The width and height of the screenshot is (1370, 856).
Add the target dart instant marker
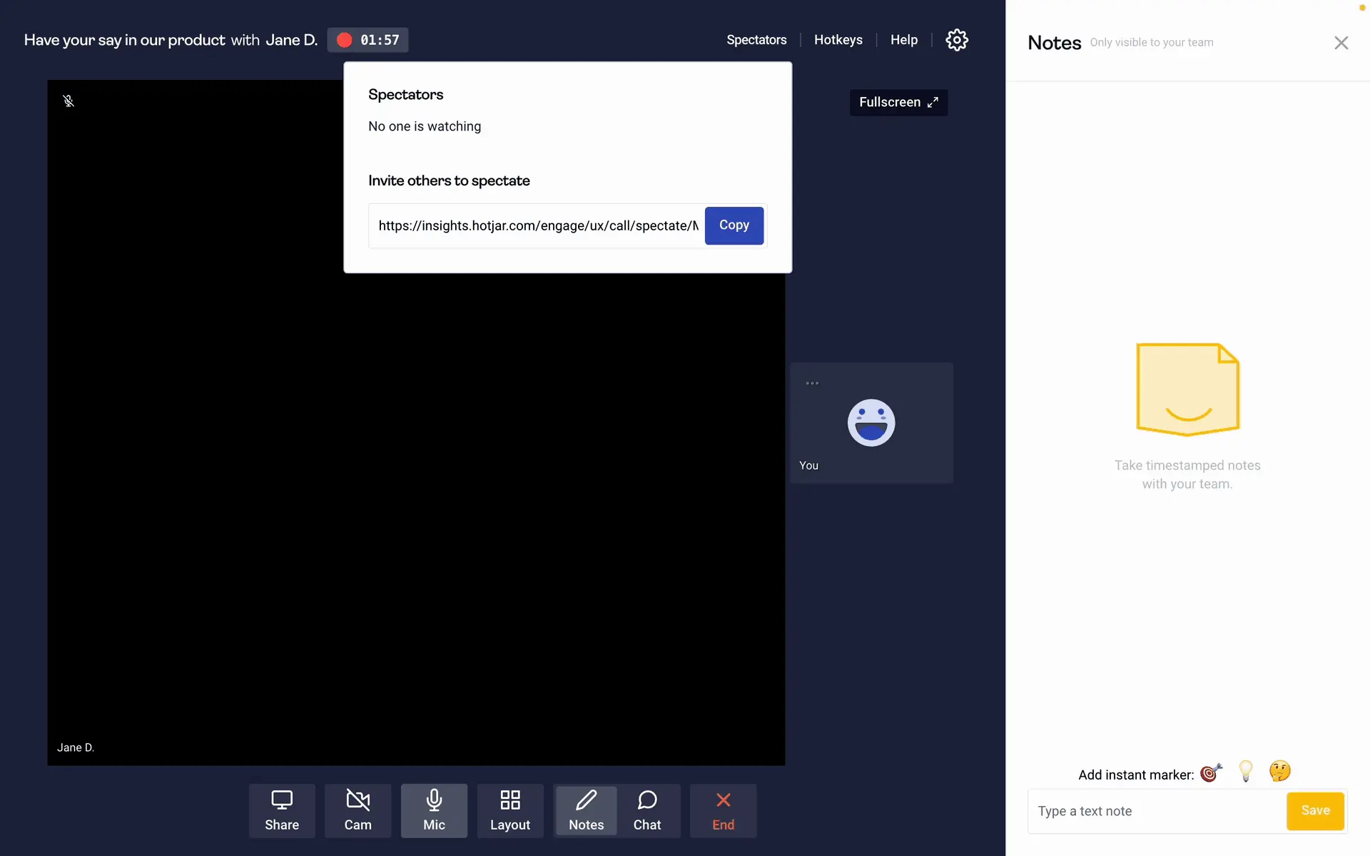click(1211, 773)
